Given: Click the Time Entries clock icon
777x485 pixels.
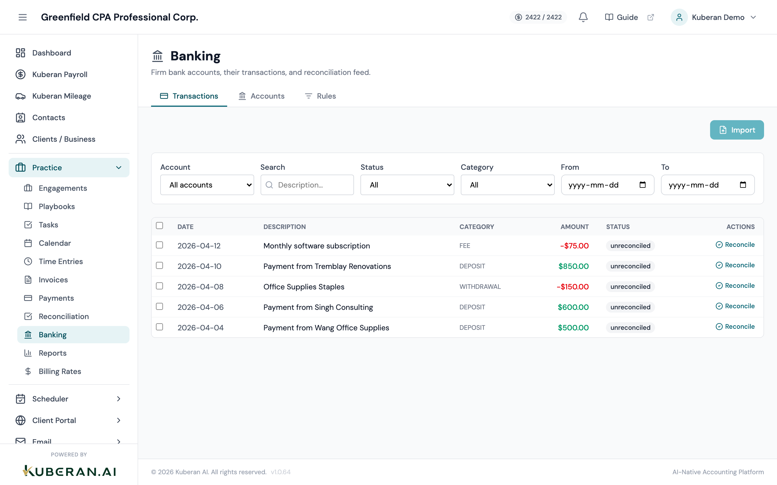Looking at the screenshot, I should click(x=28, y=261).
